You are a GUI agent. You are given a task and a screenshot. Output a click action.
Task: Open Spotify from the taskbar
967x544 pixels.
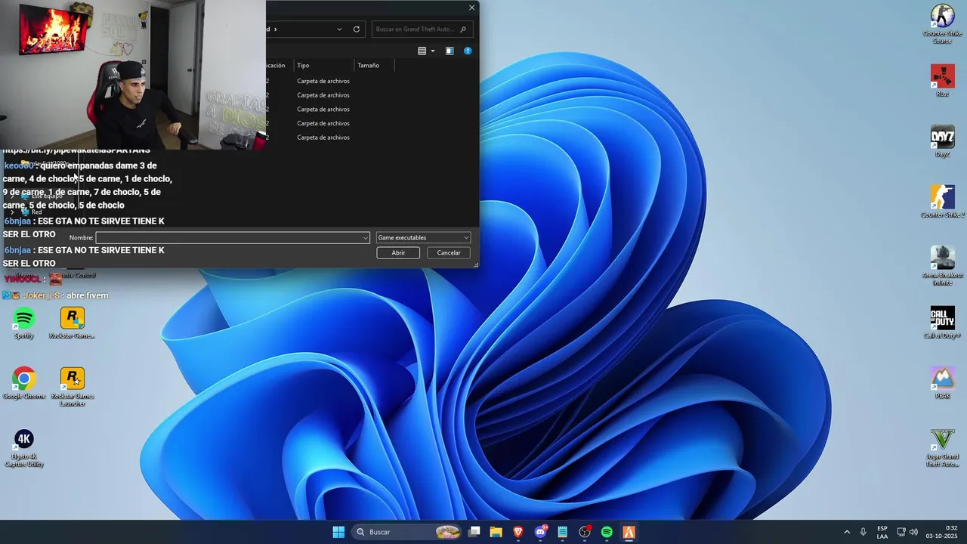(x=607, y=532)
